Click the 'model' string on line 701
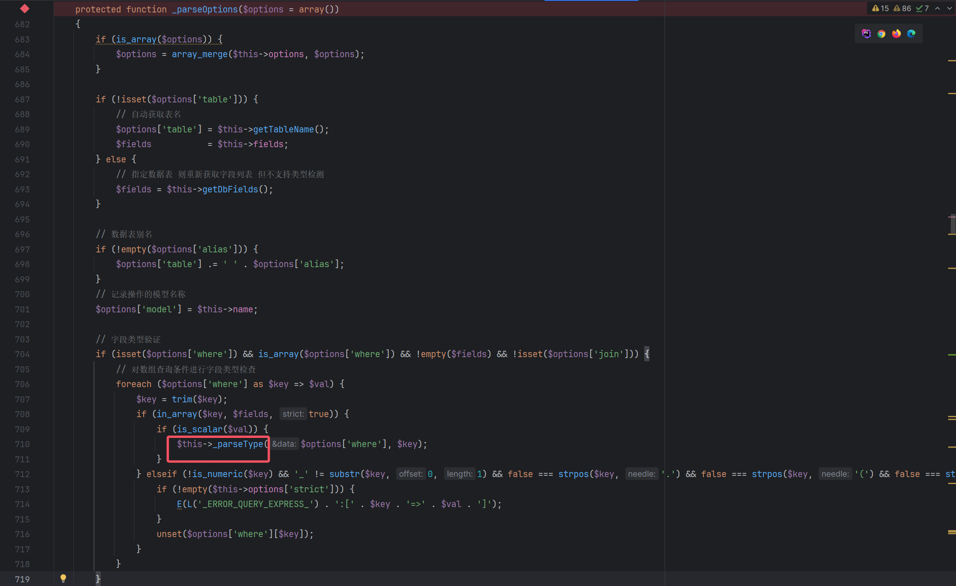 click(159, 309)
